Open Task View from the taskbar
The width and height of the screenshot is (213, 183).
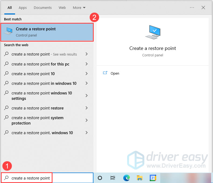pyautogui.click(x=113, y=178)
